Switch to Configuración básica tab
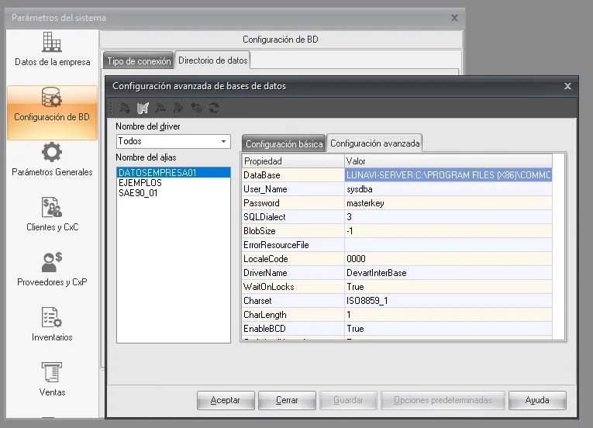The image size is (593, 428). click(284, 143)
